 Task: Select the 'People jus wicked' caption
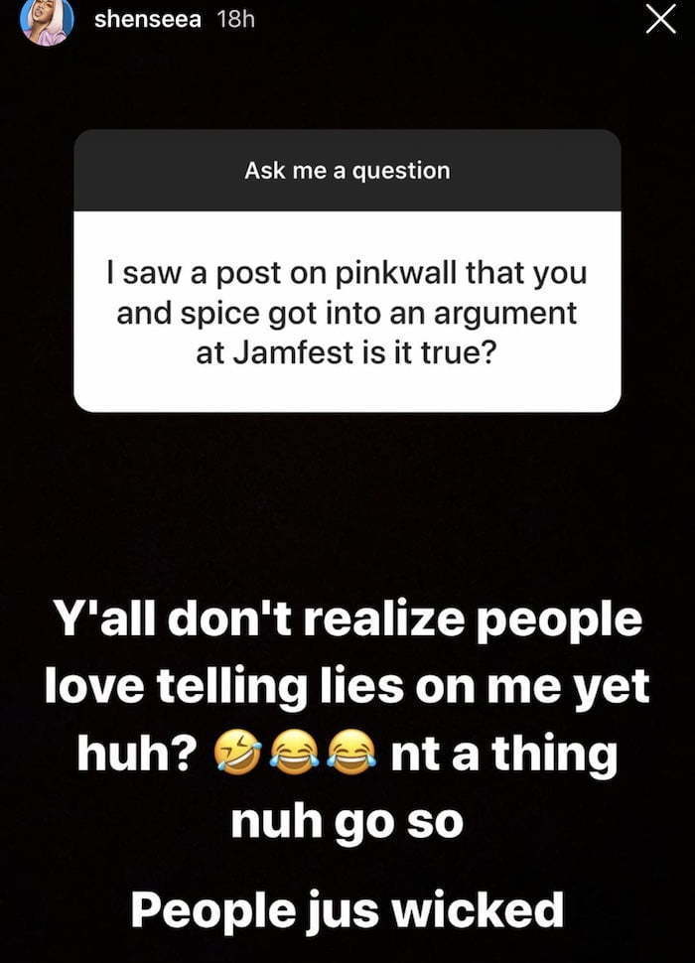coord(347,910)
